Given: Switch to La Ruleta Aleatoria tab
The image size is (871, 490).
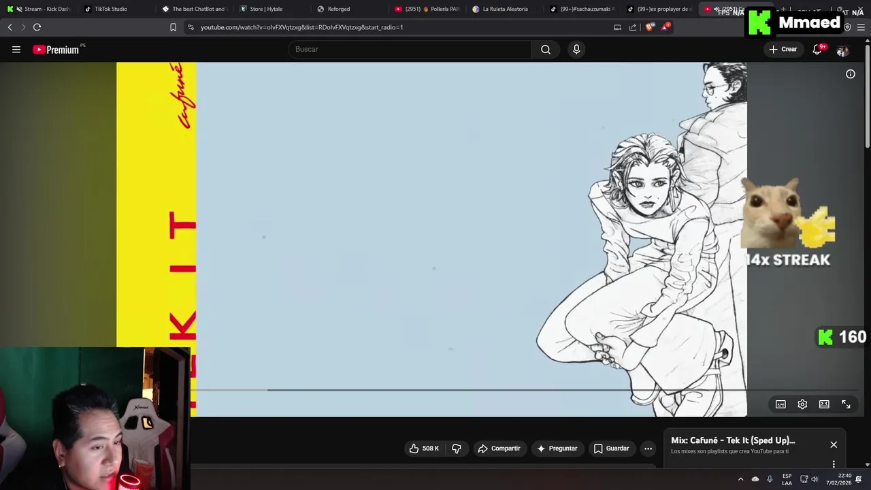Looking at the screenshot, I should (x=505, y=9).
